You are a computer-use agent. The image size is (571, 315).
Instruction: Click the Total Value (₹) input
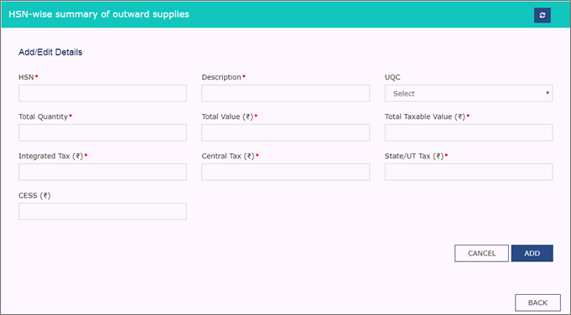tap(285, 132)
